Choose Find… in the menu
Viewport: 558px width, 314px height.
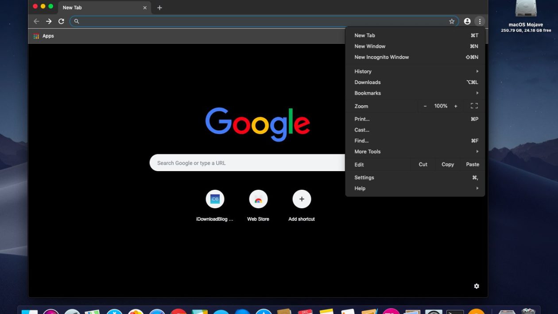415,141
